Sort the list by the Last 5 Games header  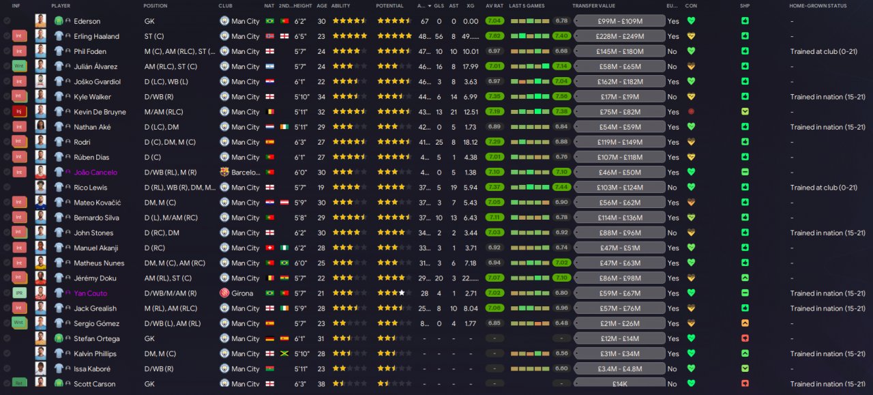click(527, 5)
